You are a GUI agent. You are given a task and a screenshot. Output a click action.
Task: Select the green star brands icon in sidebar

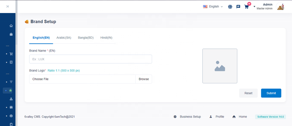(x=11, y=90)
